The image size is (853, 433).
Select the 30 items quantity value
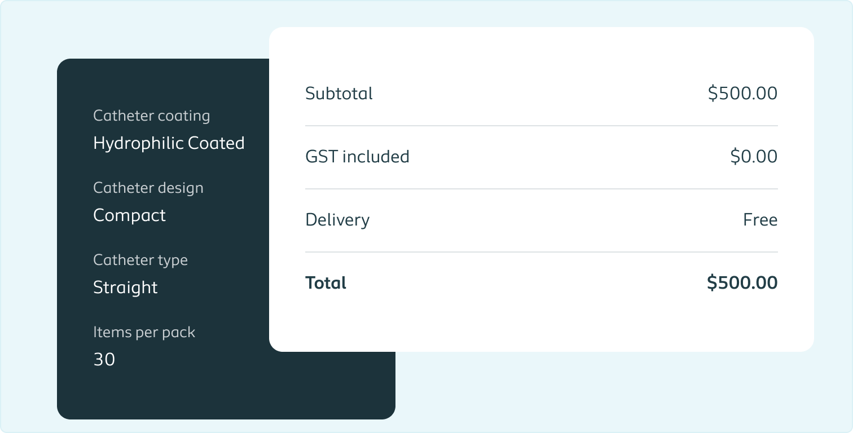pyautogui.click(x=104, y=360)
